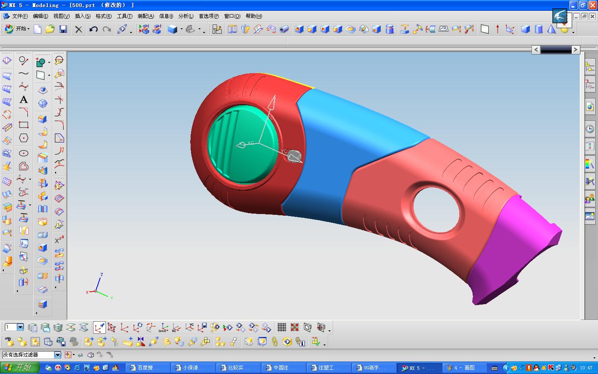Select the Ellipse curve tool
This screenshot has height=374, width=598.
24,153
